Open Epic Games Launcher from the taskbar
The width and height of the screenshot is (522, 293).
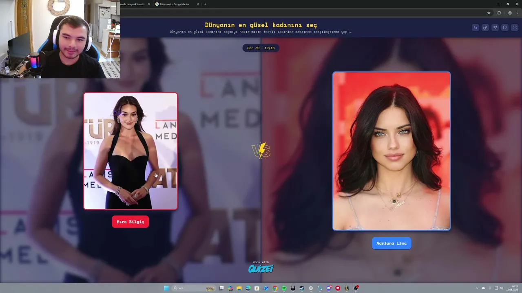pos(293,288)
